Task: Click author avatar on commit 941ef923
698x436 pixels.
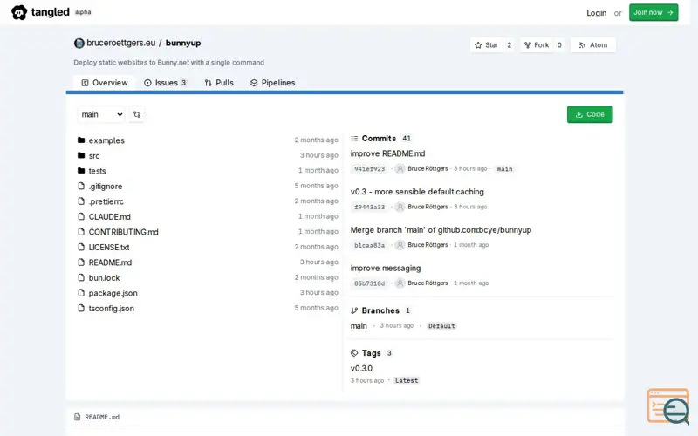Action: click(x=400, y=168)
